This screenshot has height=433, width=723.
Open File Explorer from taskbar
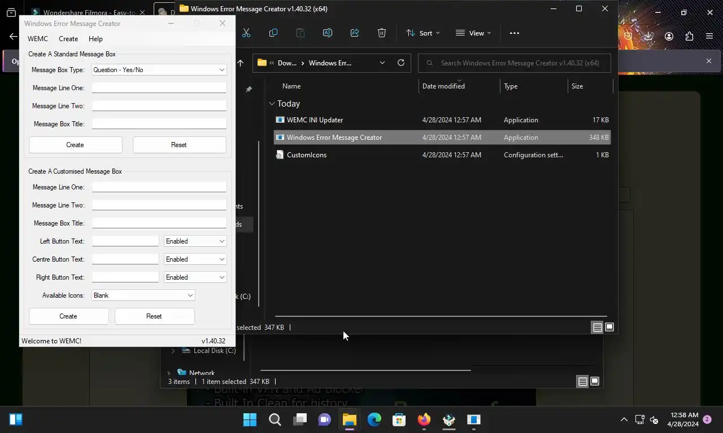click(350, 419)
